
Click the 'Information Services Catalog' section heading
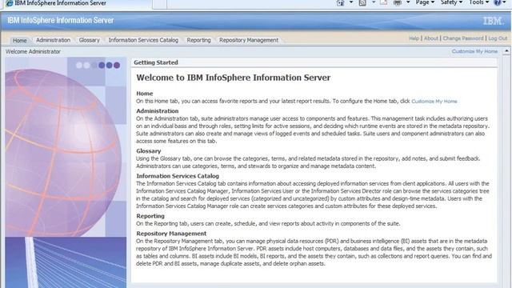(x=178, y=176)
